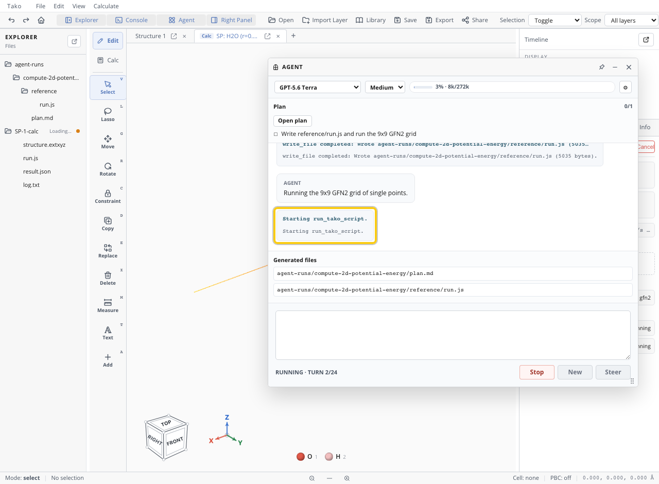
Task: Click the context usage progress bar
Action: tap(512, 87)
